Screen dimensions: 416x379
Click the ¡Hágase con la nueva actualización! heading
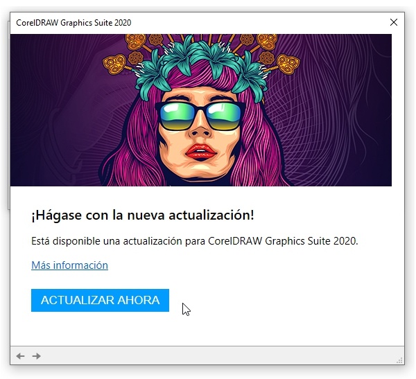click(x=142, y=215)
